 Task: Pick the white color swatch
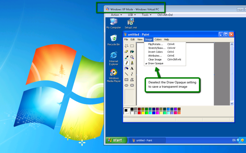[x=132, y=113]
